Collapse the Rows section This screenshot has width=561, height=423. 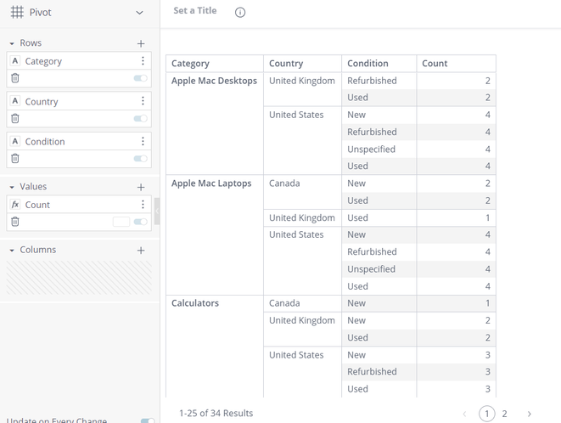click(x=12, y=43)
